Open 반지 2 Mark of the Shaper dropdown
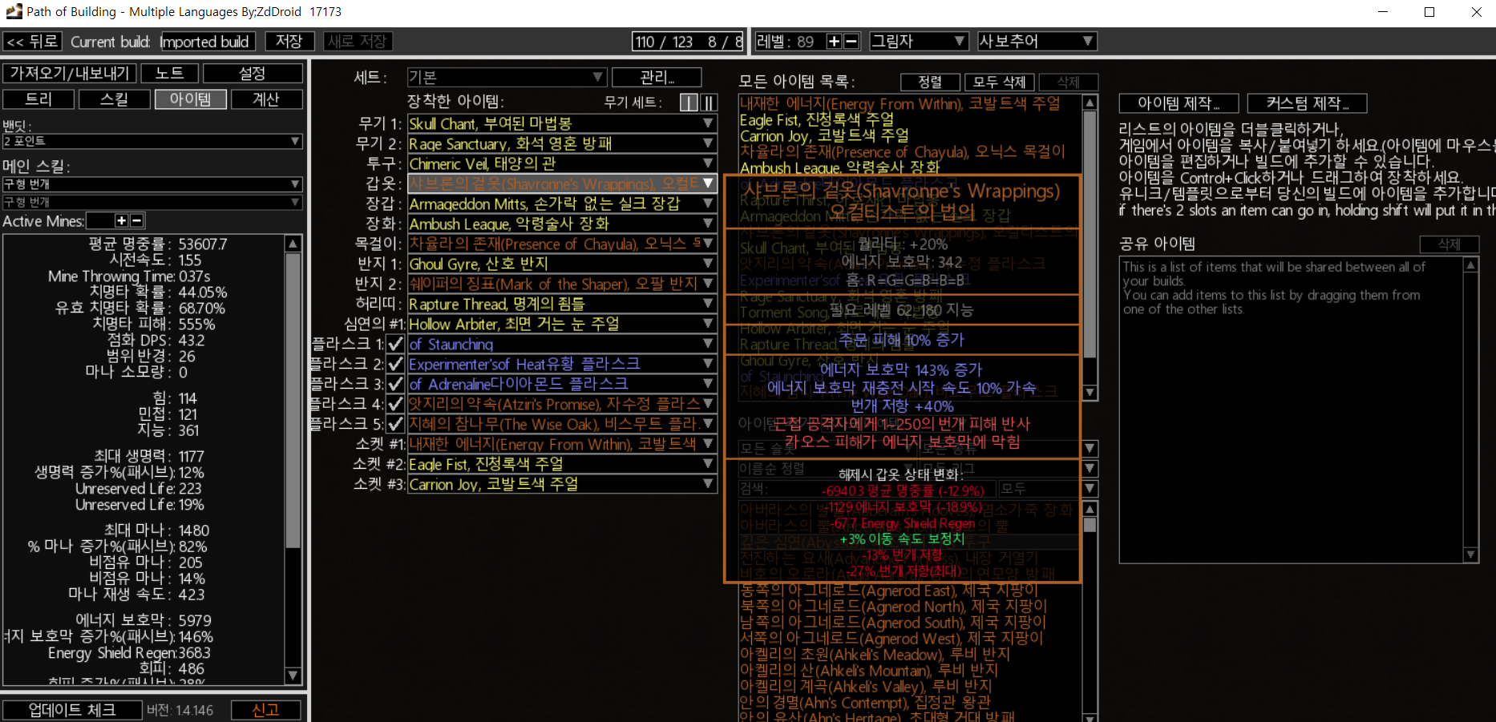The image size is (1496, 722). click(562, 284)
